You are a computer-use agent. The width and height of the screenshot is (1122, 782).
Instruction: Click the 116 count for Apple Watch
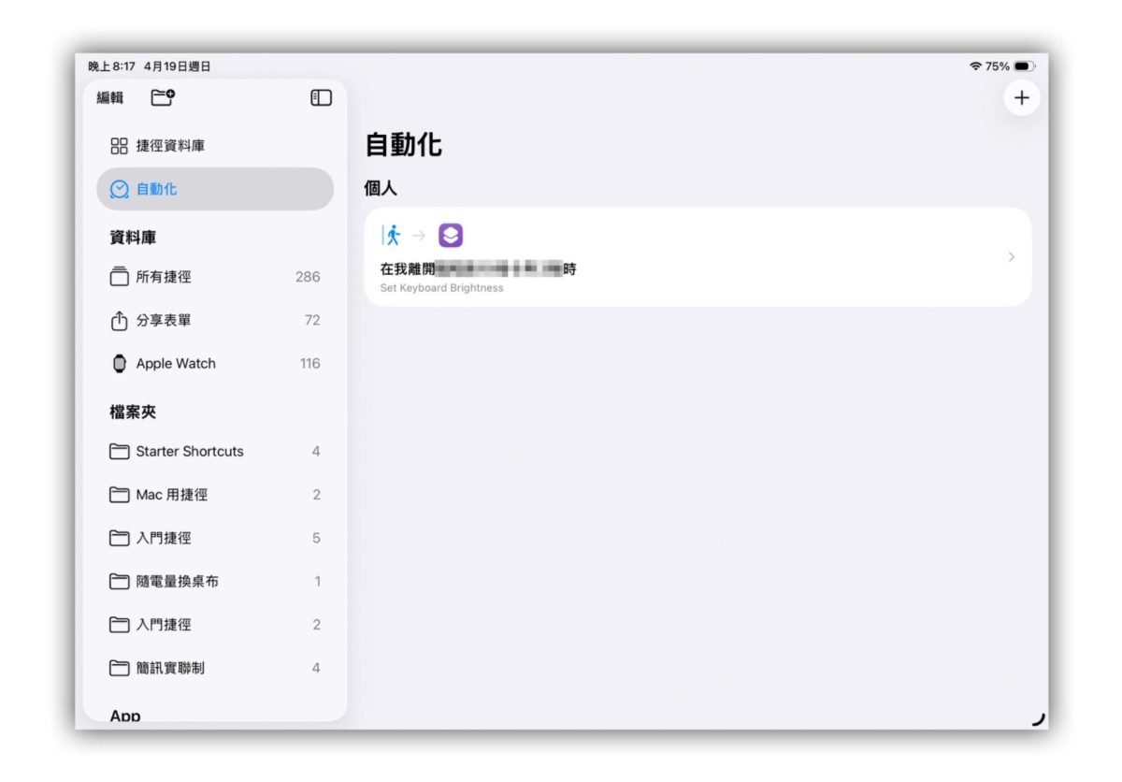[309, 364]
